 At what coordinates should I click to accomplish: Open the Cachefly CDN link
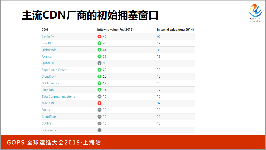coord(47,36)
